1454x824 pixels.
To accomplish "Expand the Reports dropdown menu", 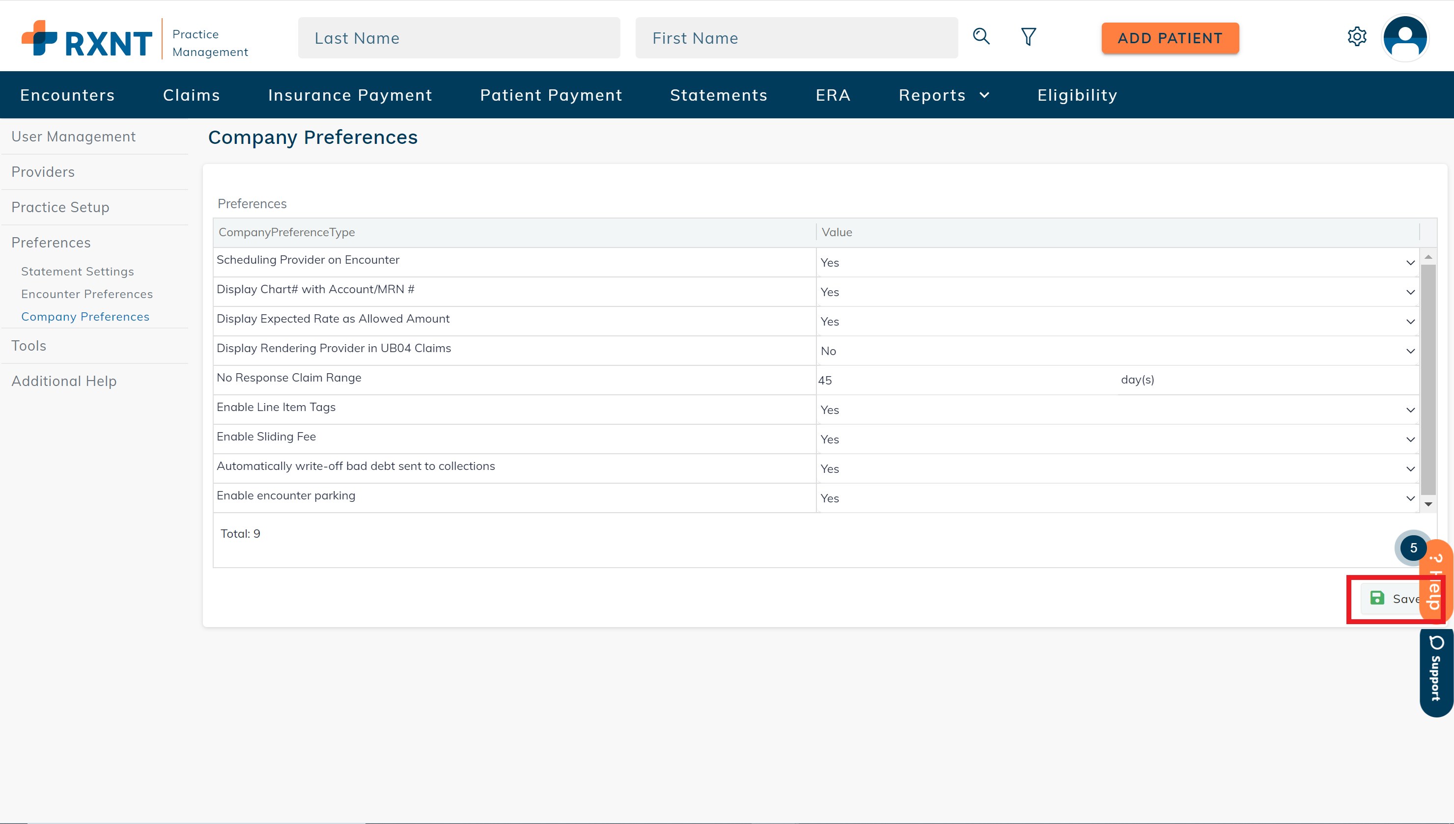I will coord(944,95).
